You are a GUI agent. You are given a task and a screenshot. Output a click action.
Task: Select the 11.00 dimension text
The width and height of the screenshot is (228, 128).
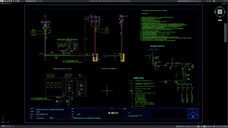[x=85, y=39]
